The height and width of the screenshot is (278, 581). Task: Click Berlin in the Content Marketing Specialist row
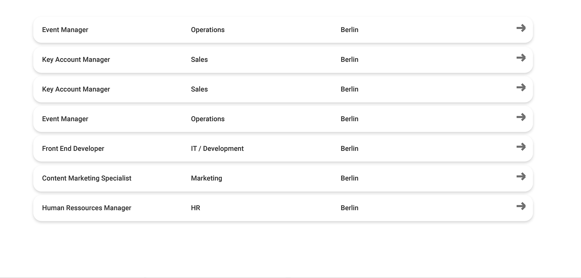coord(350,178)
